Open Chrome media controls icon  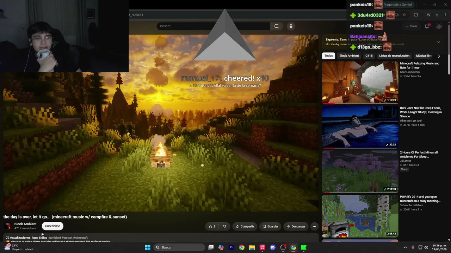428,15
